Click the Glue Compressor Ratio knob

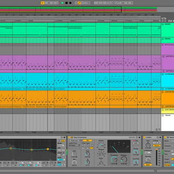(101, 163)
